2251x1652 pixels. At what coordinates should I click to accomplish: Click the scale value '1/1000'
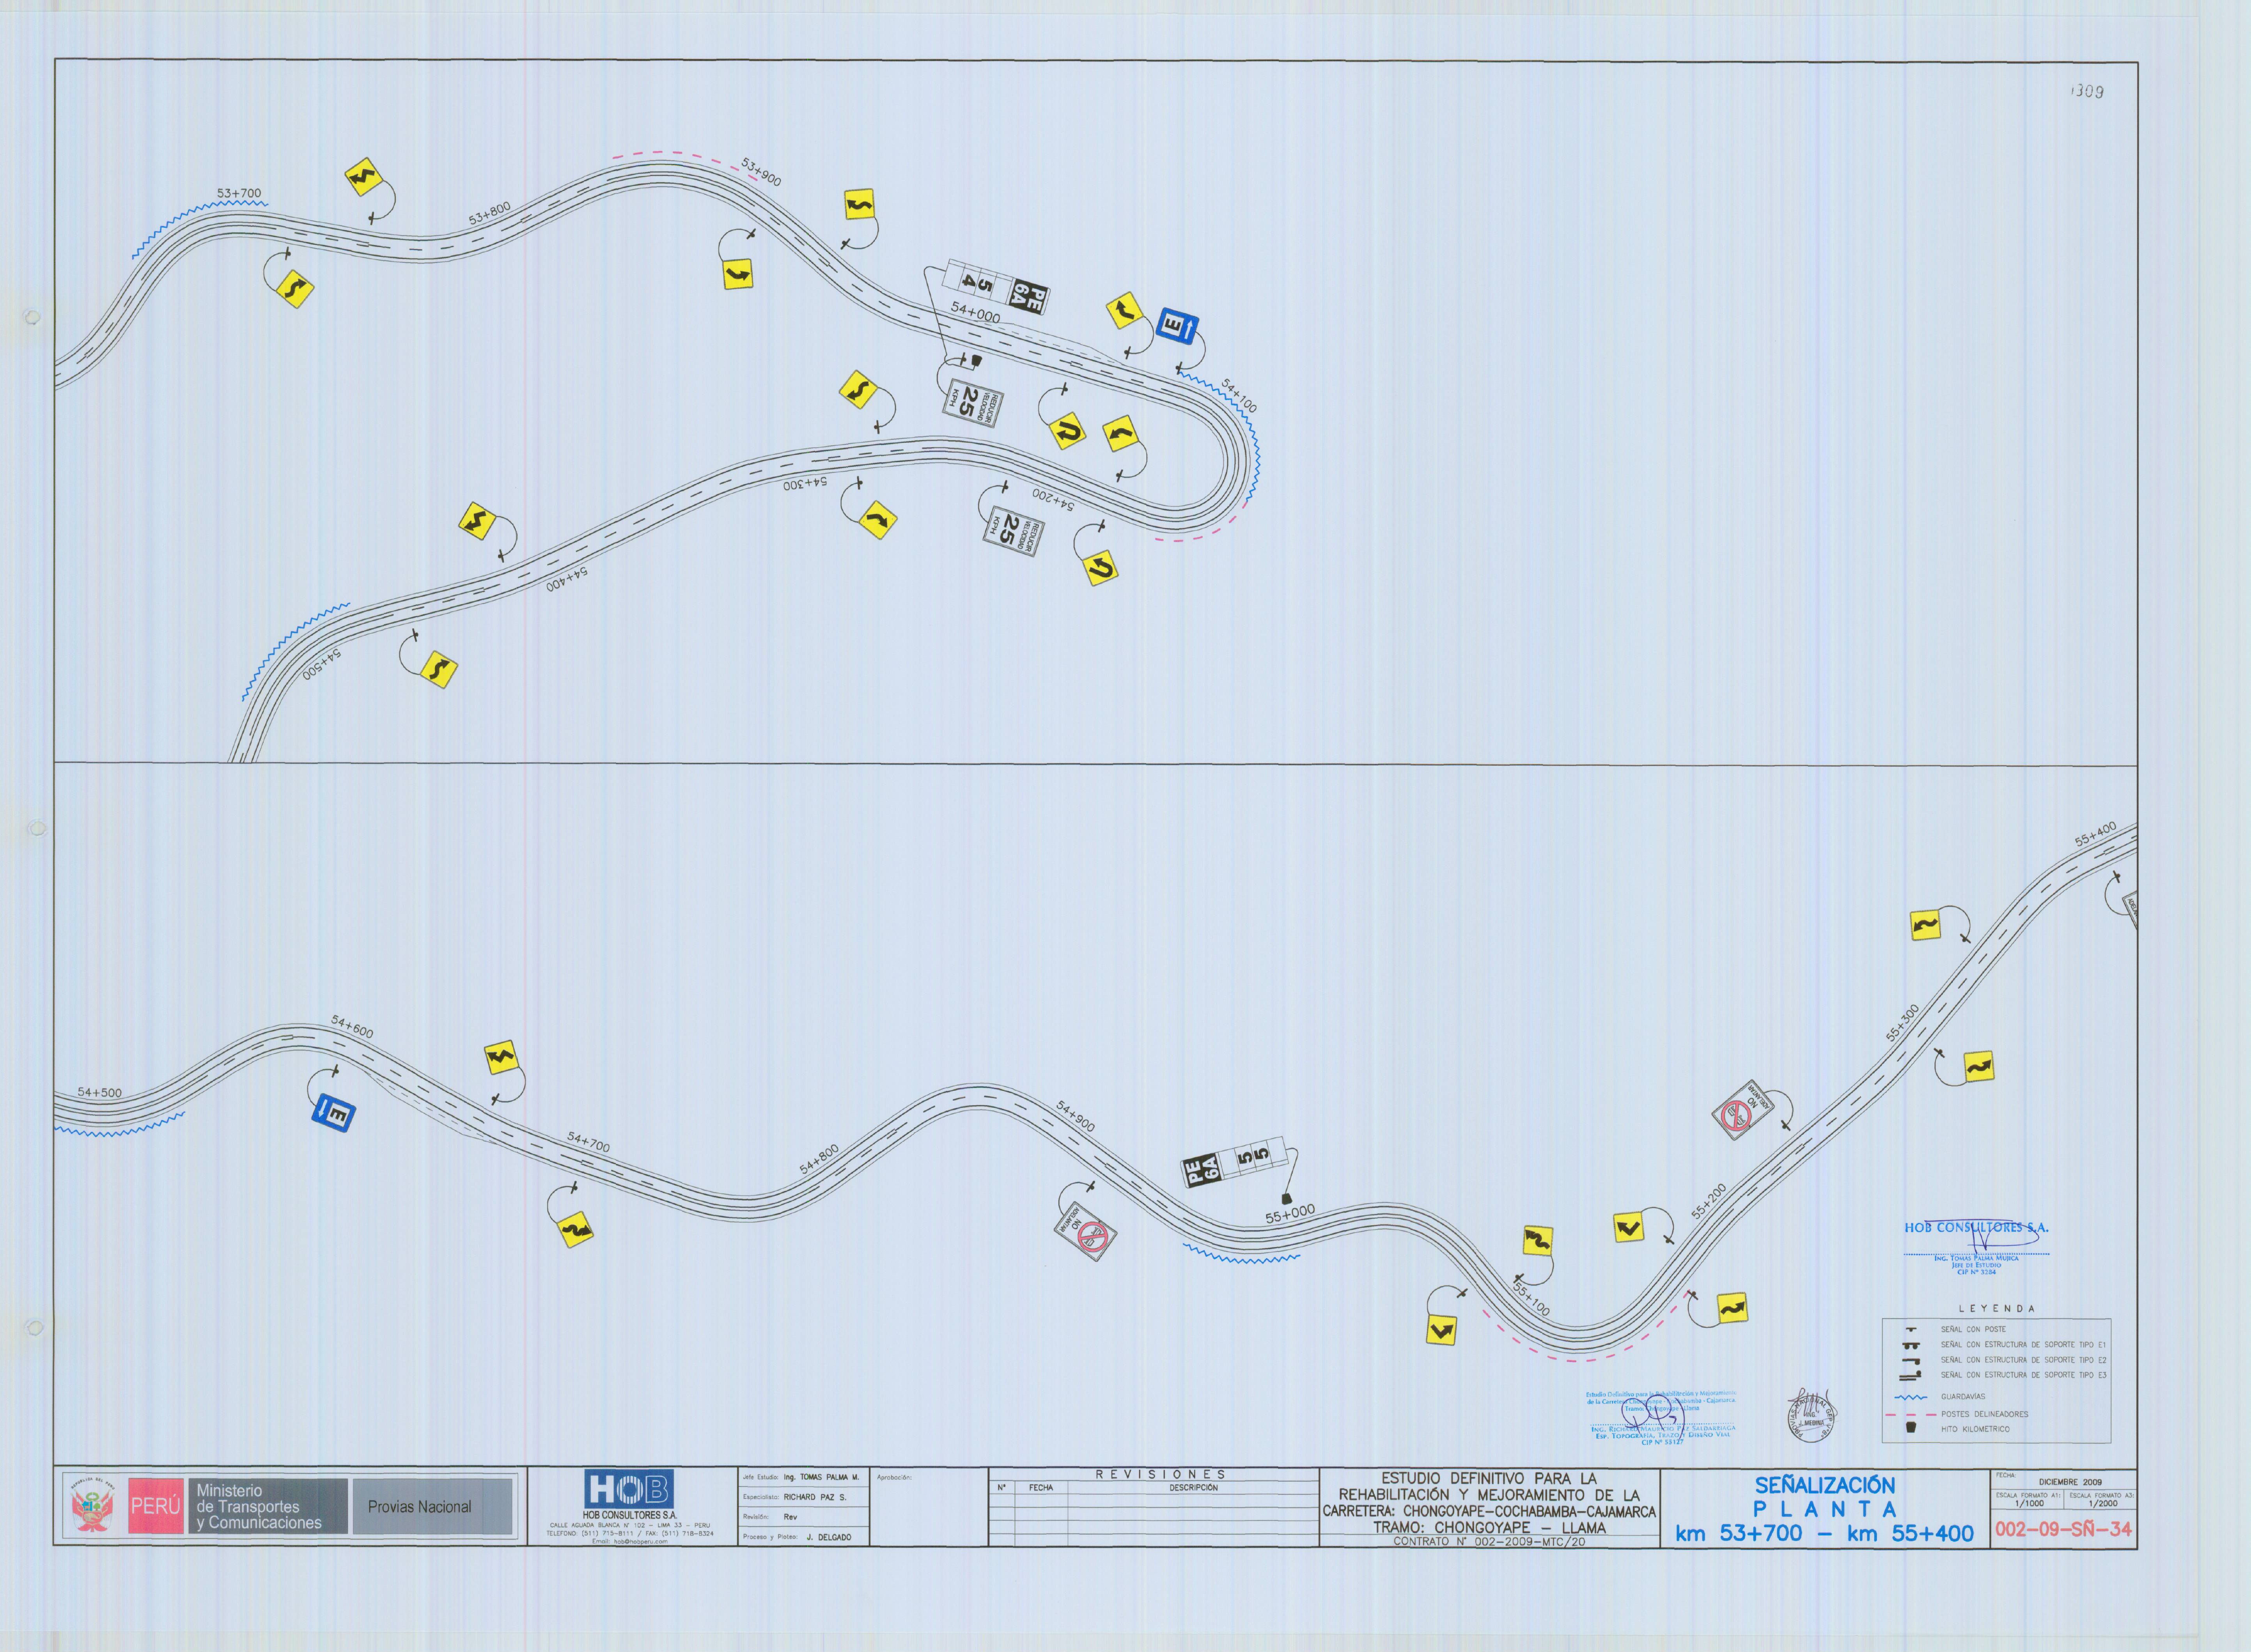point(2029,1504)
